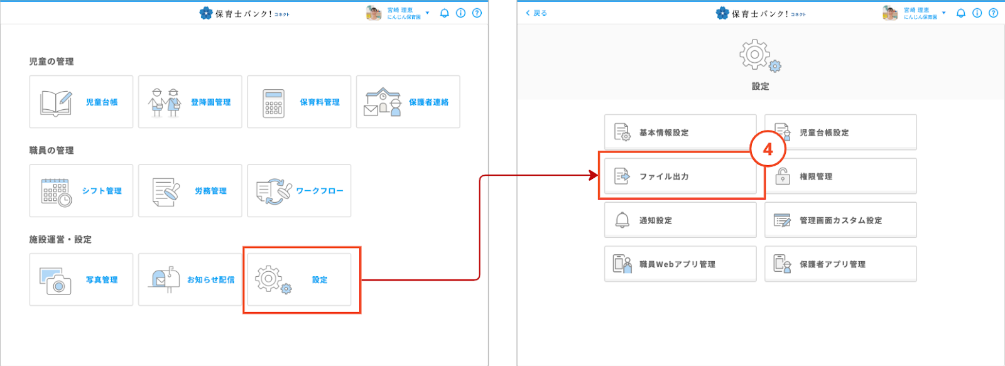This screenshot has height=366, width=1005.
Task: Open お知らせ配信 mailbox tile
Action: pos(190,280)
